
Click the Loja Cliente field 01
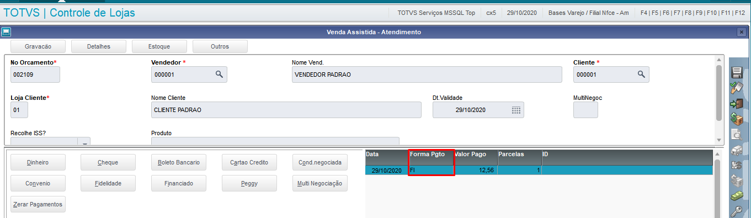point(19,110)
